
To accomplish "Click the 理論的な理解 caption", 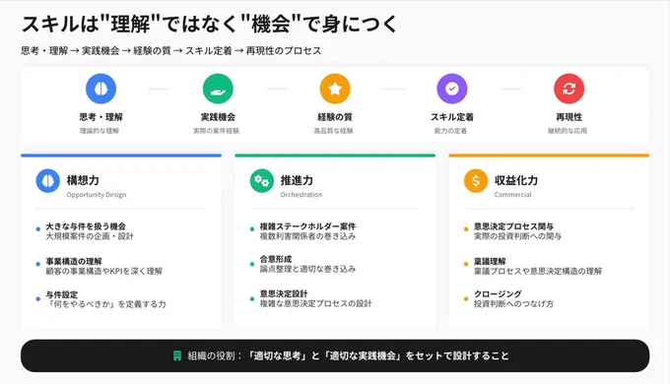I will (x=100, y=131).
